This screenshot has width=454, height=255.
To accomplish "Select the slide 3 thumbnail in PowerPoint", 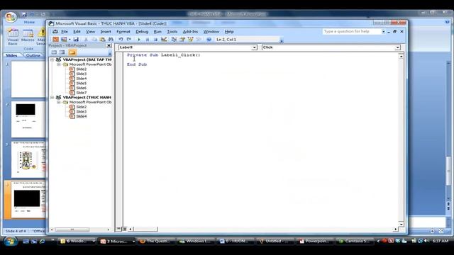I will (x=28, y=159).
